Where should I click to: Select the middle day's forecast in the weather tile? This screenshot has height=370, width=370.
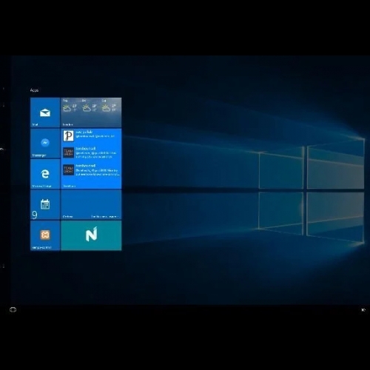[x=90, y=106]
